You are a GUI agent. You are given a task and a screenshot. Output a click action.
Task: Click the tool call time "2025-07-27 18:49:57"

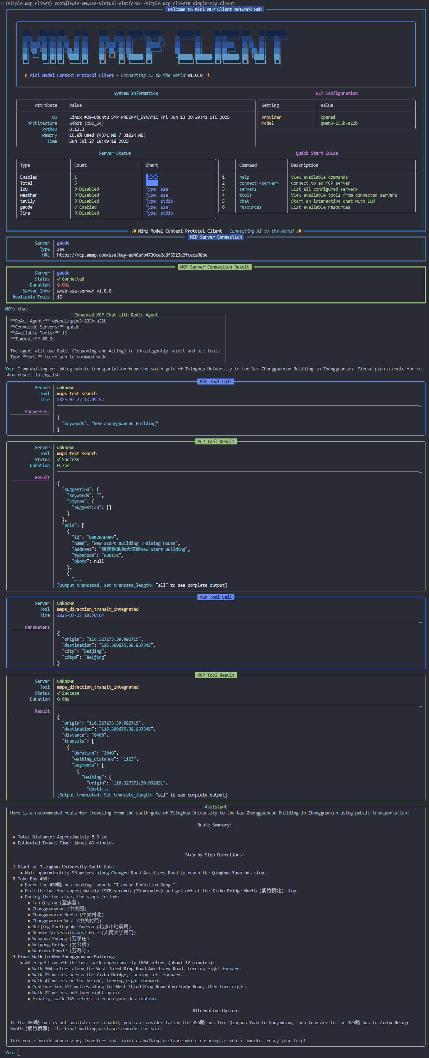80,399
